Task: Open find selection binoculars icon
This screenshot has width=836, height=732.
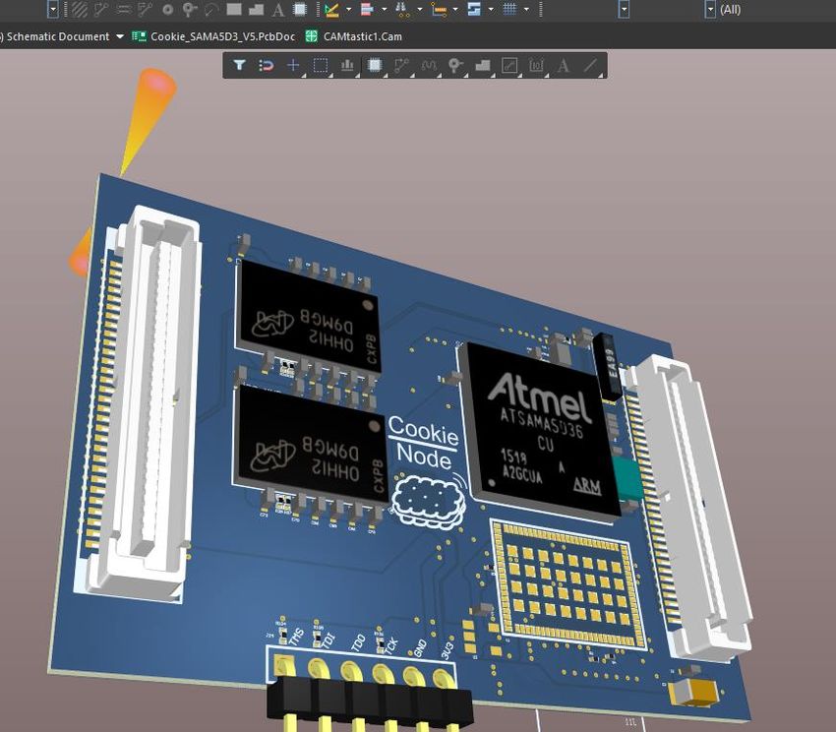Action: (x=403, y=9)
